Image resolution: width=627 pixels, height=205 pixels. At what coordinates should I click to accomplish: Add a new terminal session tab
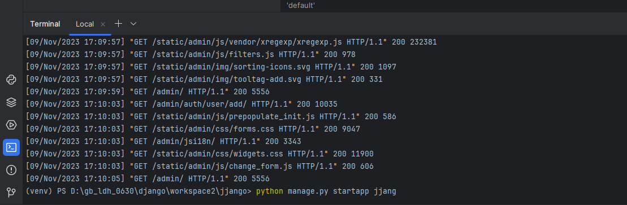(118, 24)
